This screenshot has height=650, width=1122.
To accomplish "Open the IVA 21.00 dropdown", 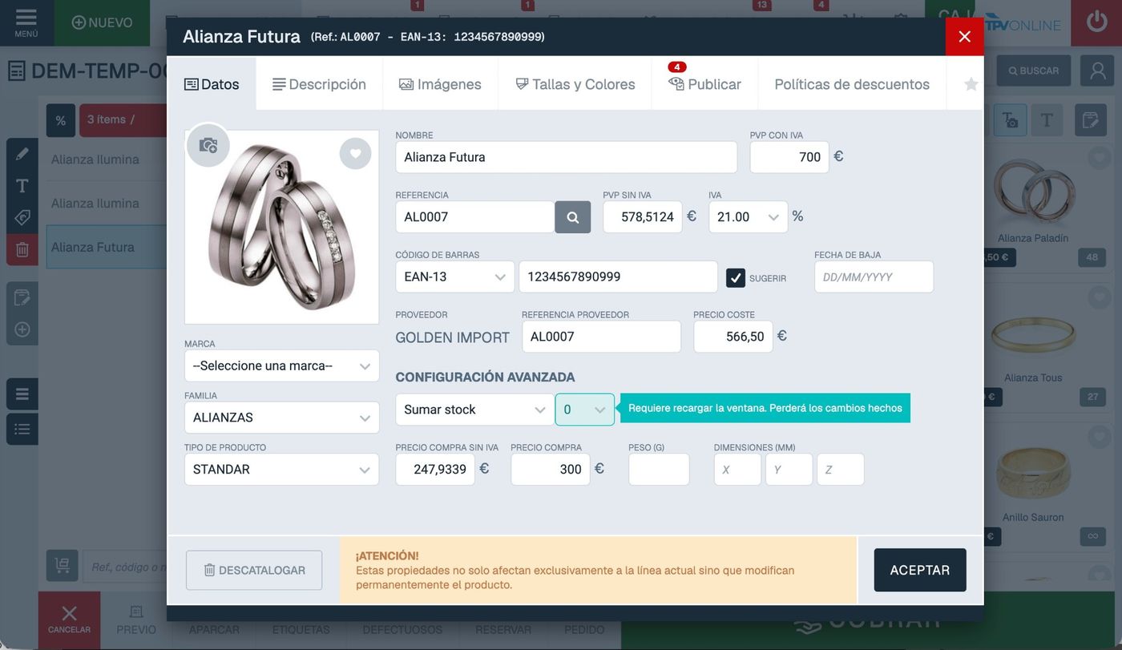I will [749, 217].
